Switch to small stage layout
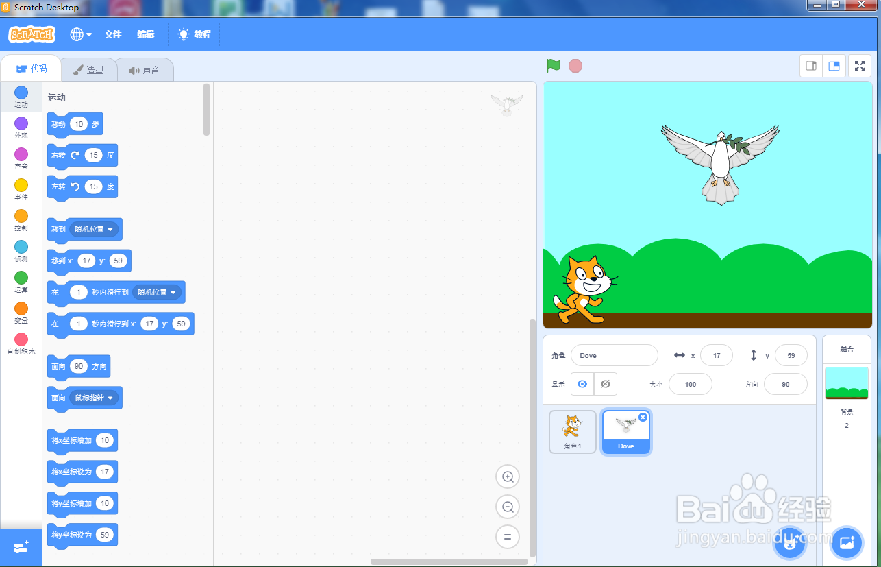881x567 pixels. (x=811, y=66)
